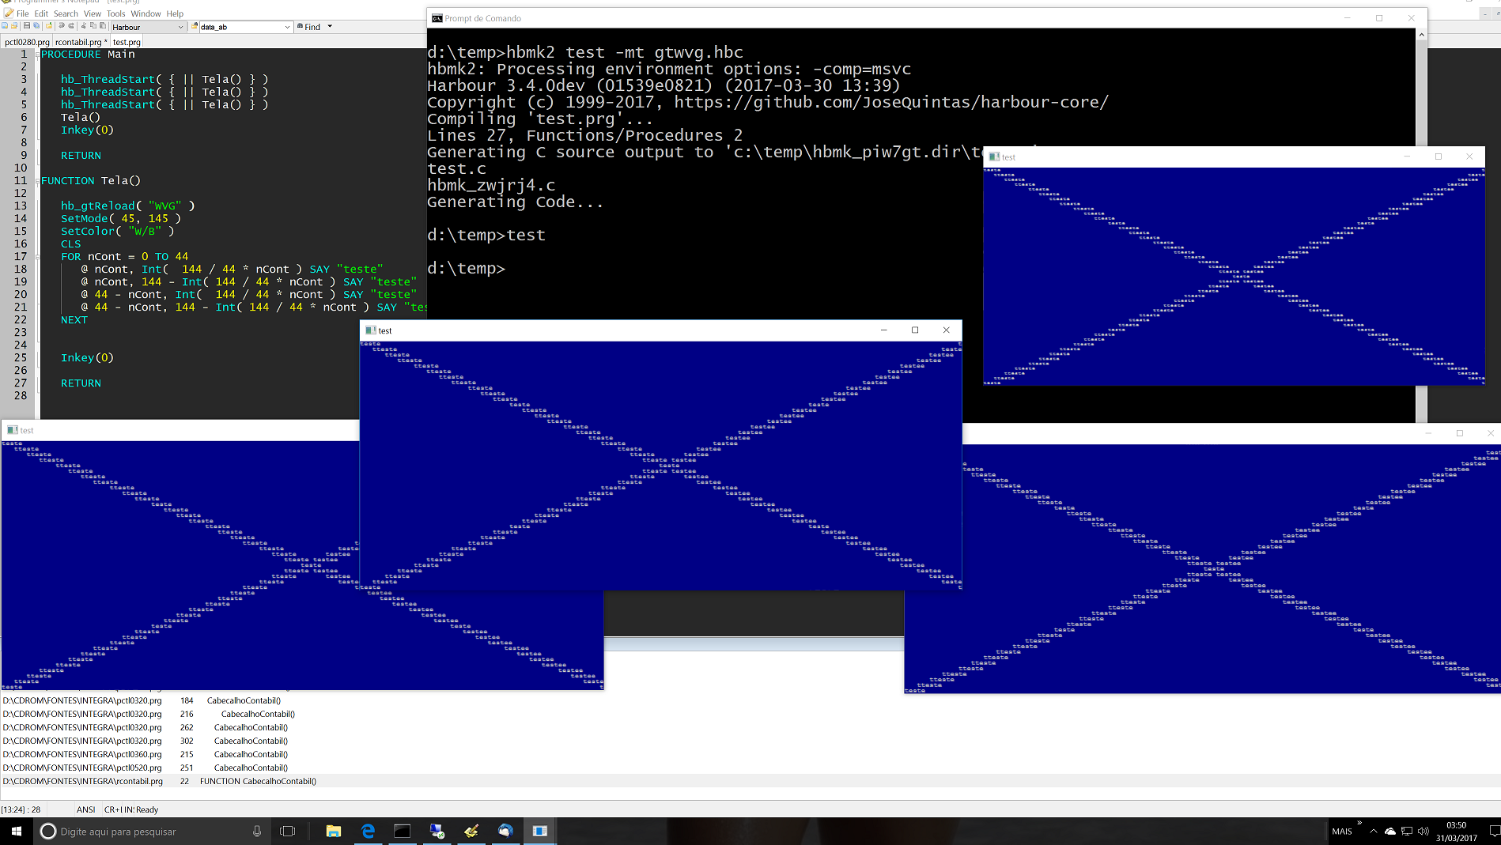Viewport: 1501px width, 845px height.
Task: Open the Window menu
Action: (146, 13)
